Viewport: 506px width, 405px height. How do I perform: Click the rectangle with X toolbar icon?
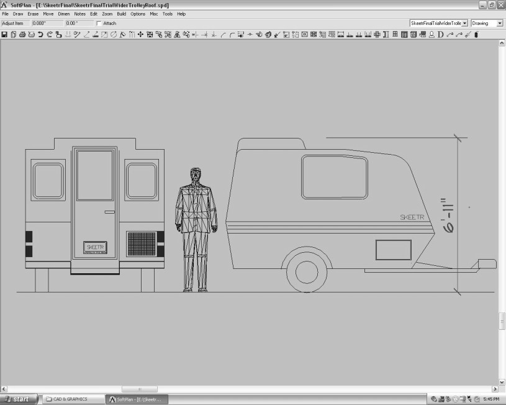pos(304,34)
